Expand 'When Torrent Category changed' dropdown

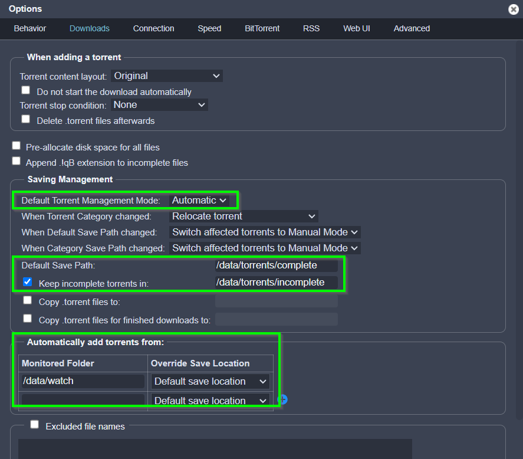pos(244,217)
